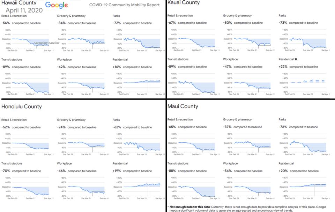Click the -76% Maui County Parks value
Screen dimensions: 335x212
pos(283,127)
